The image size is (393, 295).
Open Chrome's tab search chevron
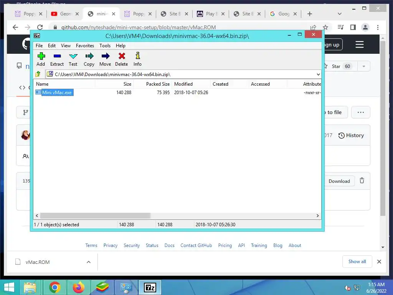click(339, 14)
